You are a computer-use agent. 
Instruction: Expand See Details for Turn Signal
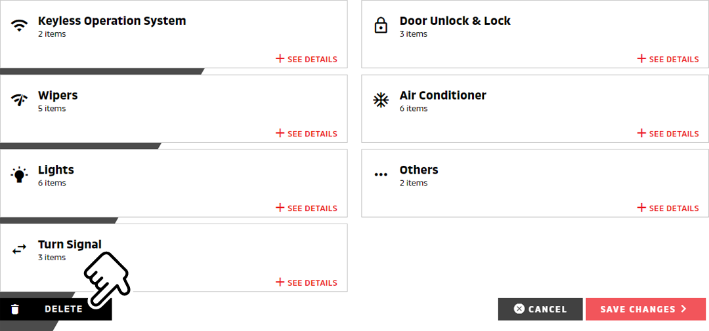[306, 282]
